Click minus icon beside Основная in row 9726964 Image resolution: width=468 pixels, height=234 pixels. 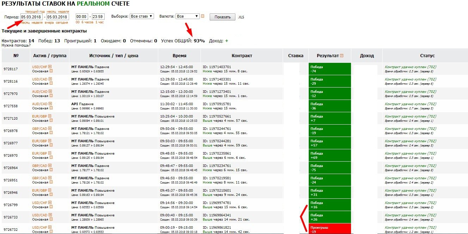(x=51, y=170)
